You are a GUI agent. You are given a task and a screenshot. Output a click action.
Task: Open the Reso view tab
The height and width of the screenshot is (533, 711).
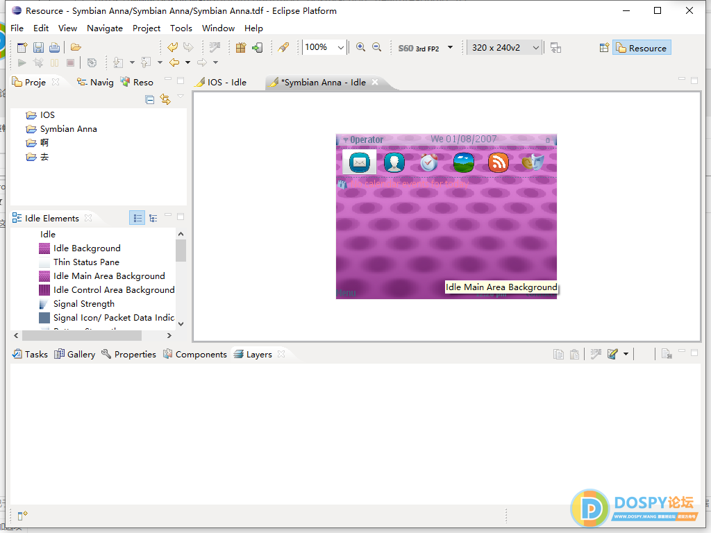(137, 82)
